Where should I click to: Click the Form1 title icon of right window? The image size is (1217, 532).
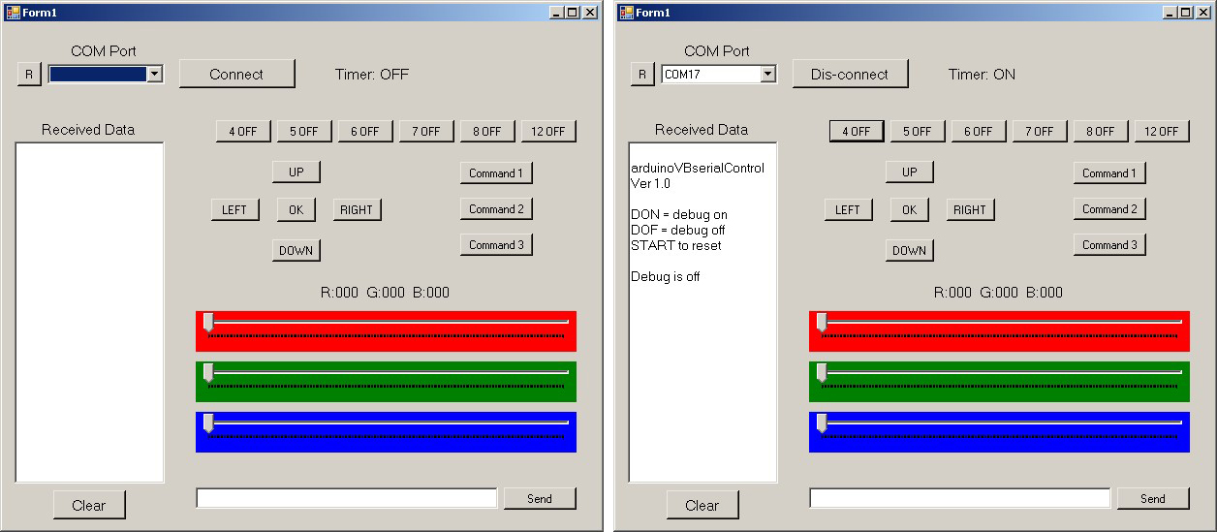(x=627, y=13)
